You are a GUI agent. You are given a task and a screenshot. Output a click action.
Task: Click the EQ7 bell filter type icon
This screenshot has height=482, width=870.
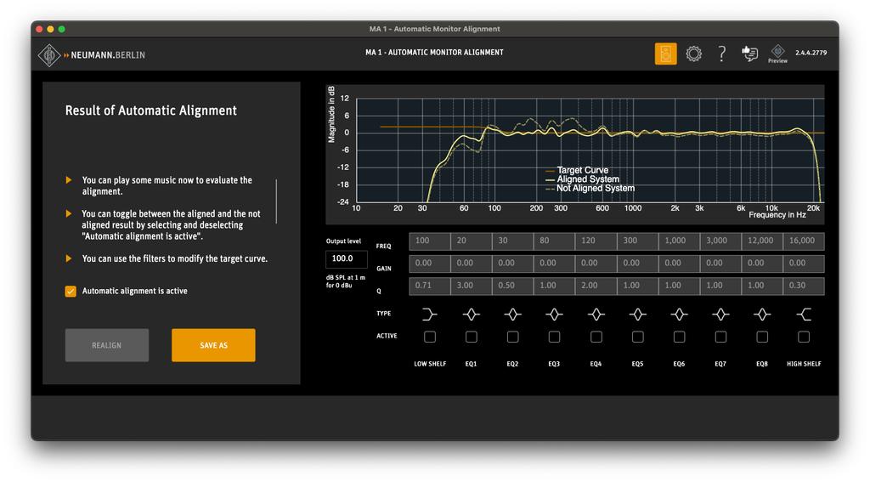coord(720,315)
